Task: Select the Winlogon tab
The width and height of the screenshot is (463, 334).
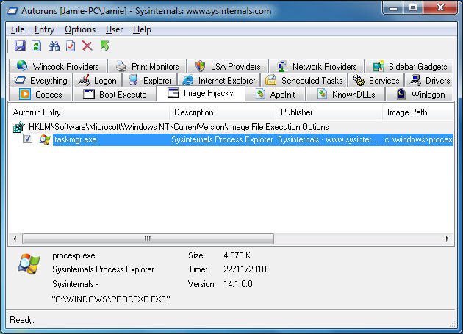Action: point(420,95)
